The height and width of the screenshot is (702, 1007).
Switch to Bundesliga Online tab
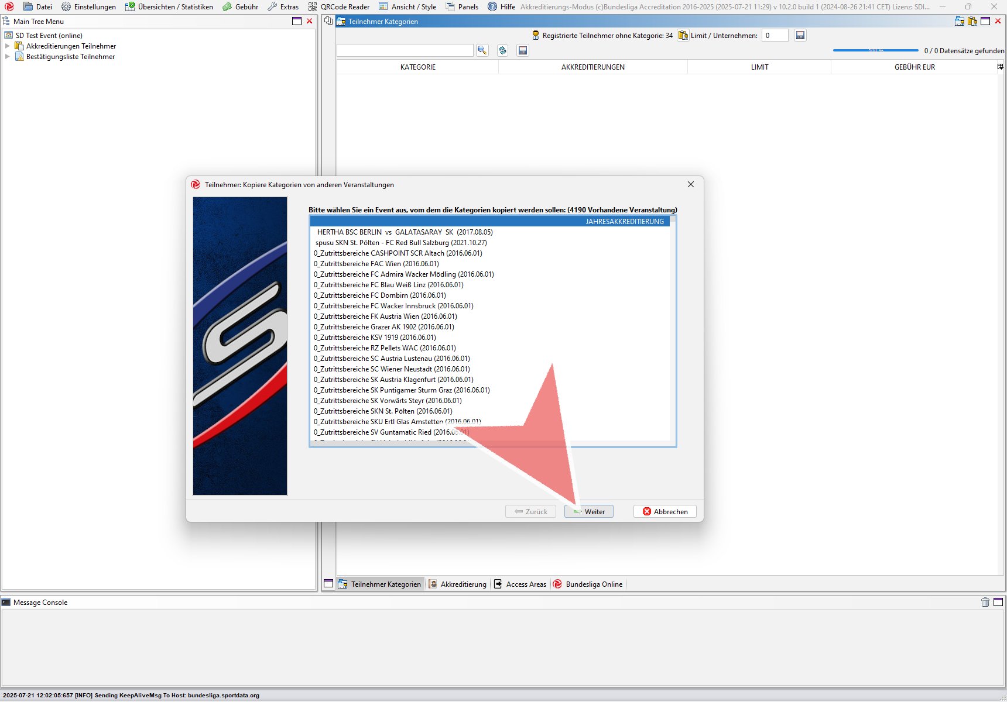588,584
